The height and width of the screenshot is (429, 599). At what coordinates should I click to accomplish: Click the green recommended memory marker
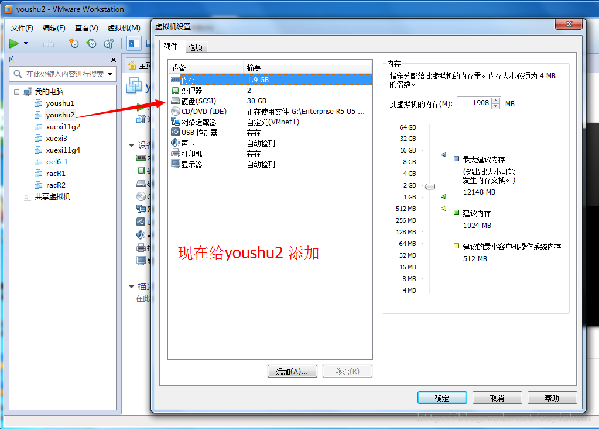pyautogui.click(x=443, y=197)
